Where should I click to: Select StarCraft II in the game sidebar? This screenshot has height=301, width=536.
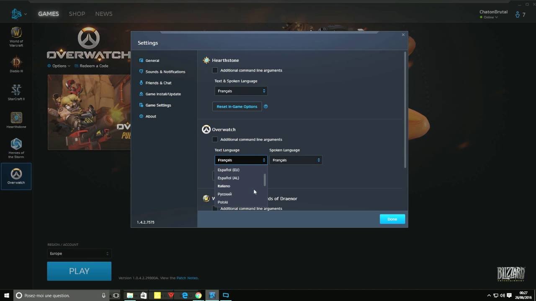[x=16, y=92]
